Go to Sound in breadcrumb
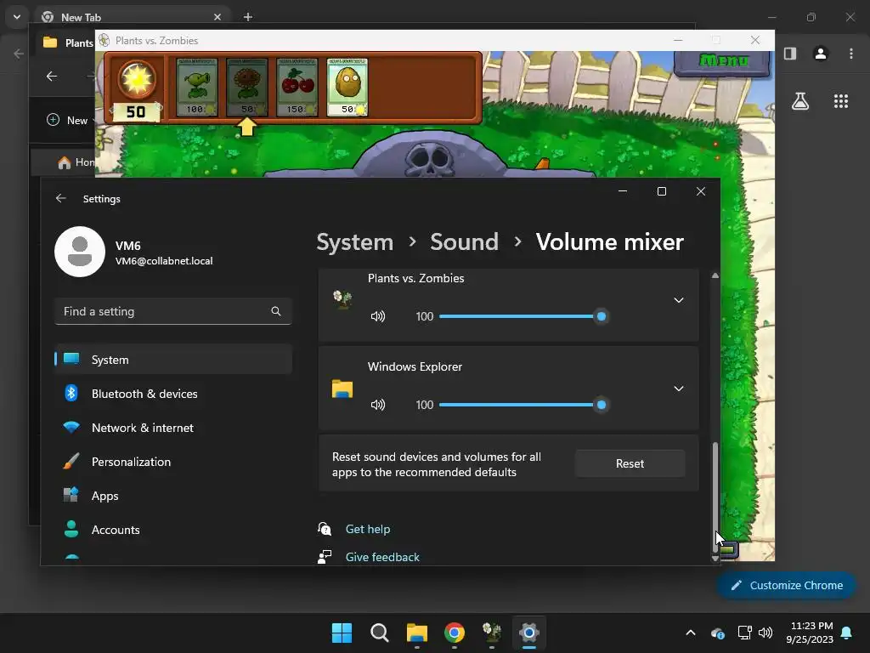The height and width of the screenshot is (653, 870). pos(464,242)
